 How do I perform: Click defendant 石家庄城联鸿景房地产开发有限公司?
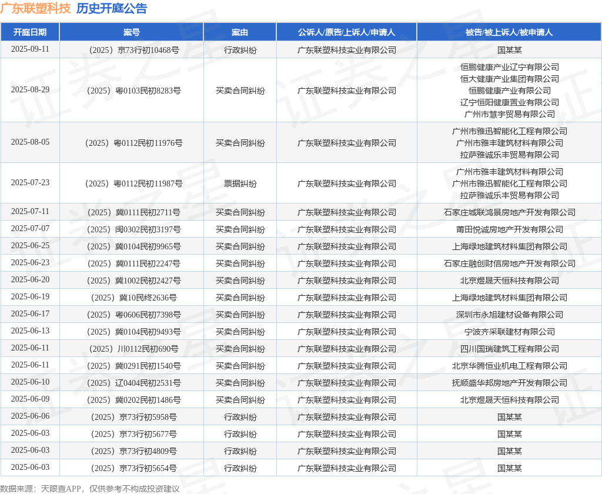(x=510, y=212)
